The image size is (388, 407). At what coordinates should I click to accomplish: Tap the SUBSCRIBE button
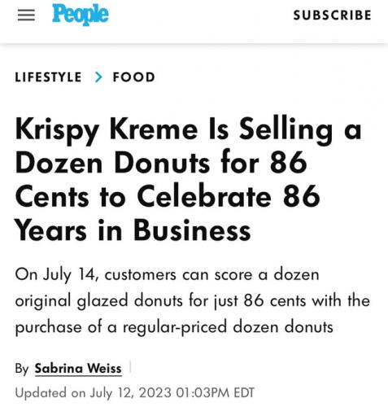[x=332, y=15]
